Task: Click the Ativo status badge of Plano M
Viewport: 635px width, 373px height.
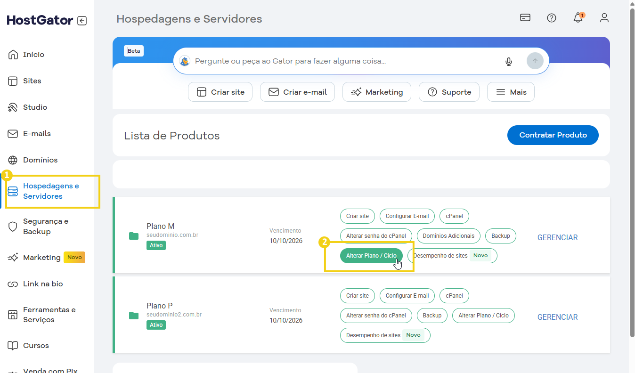Action: click(156, 245)
